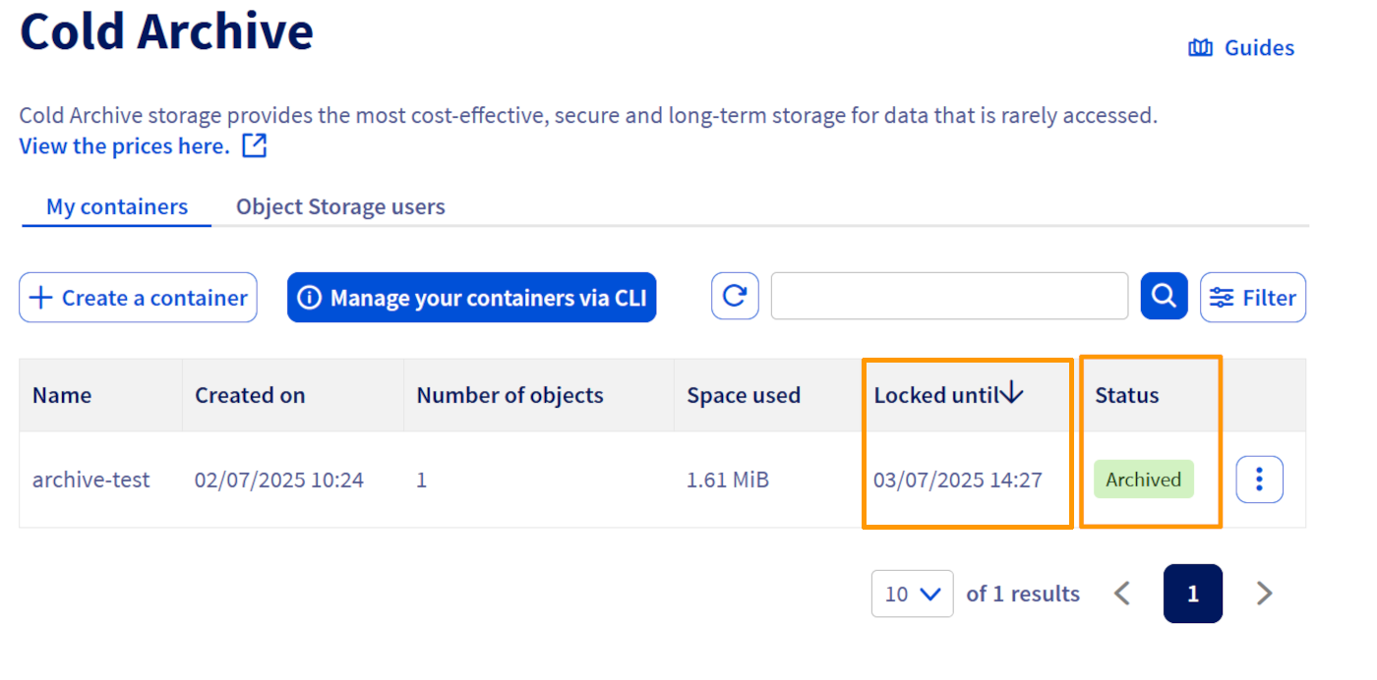This screenshot has height=680, width=1377.
Task: Click Manage your containers via CLI
Action: [x=472, y=297]
